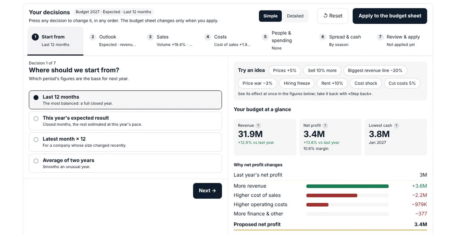Reset all decisions
Screen dimensions: 456x235
click(x=333, y=16)
